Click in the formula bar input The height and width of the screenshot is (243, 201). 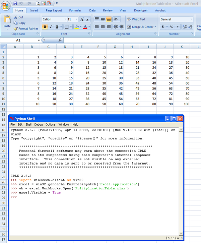click(132, 40)
